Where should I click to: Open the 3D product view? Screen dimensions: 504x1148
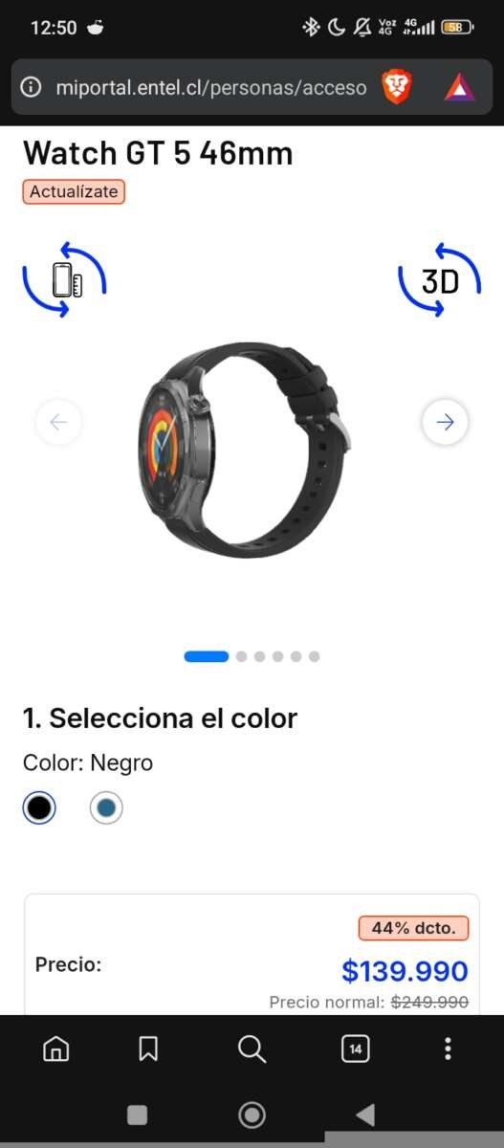[x=439, y=280]
